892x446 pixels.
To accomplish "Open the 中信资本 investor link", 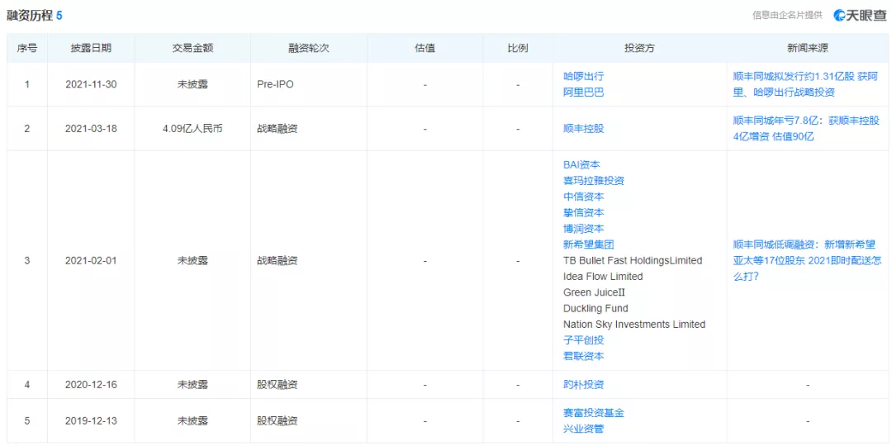I will [583, 197].
